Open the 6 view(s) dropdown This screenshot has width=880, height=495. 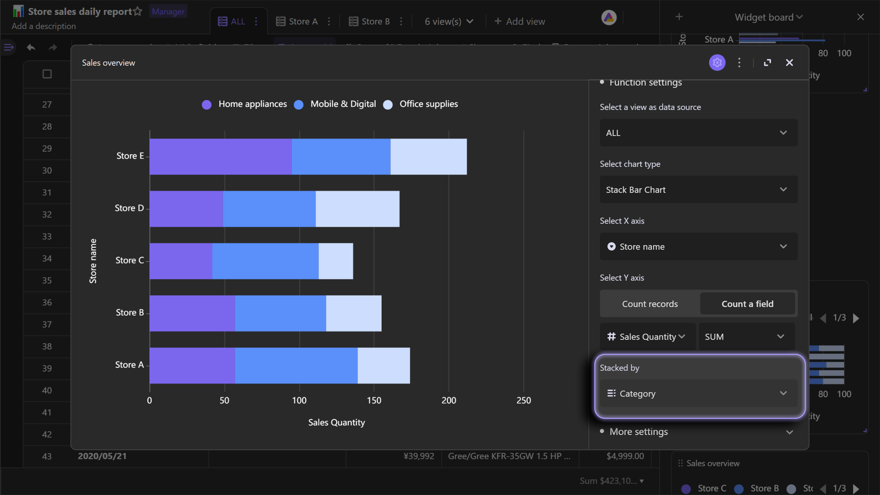[x=449, y=21]
